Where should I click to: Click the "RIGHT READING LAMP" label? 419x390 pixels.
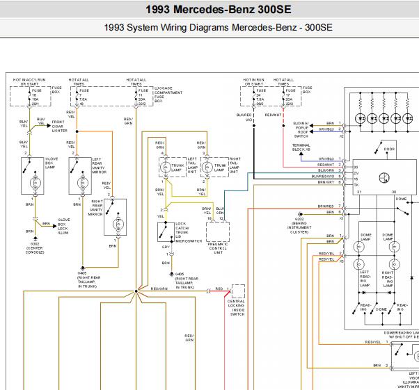388,279
